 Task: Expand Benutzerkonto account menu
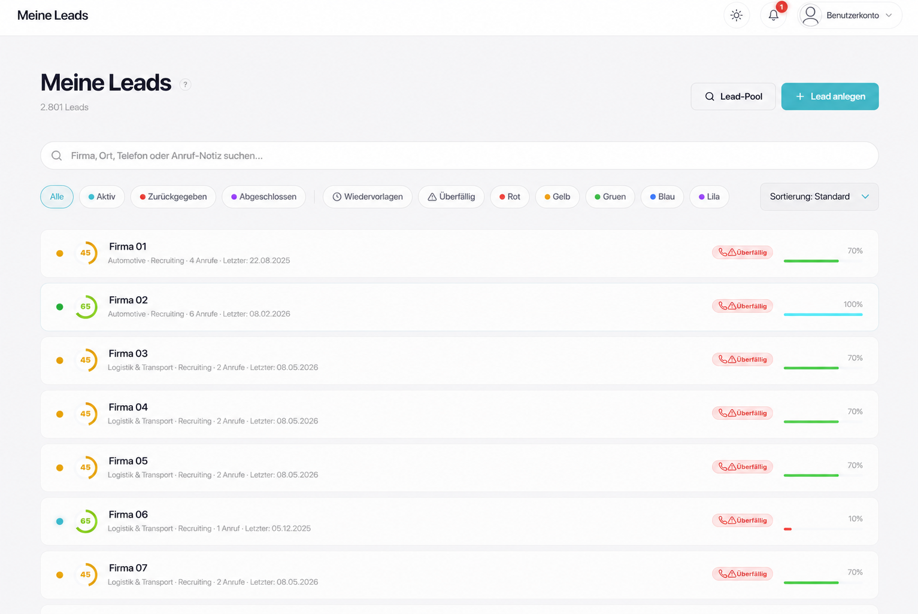[x=850, y=16]
